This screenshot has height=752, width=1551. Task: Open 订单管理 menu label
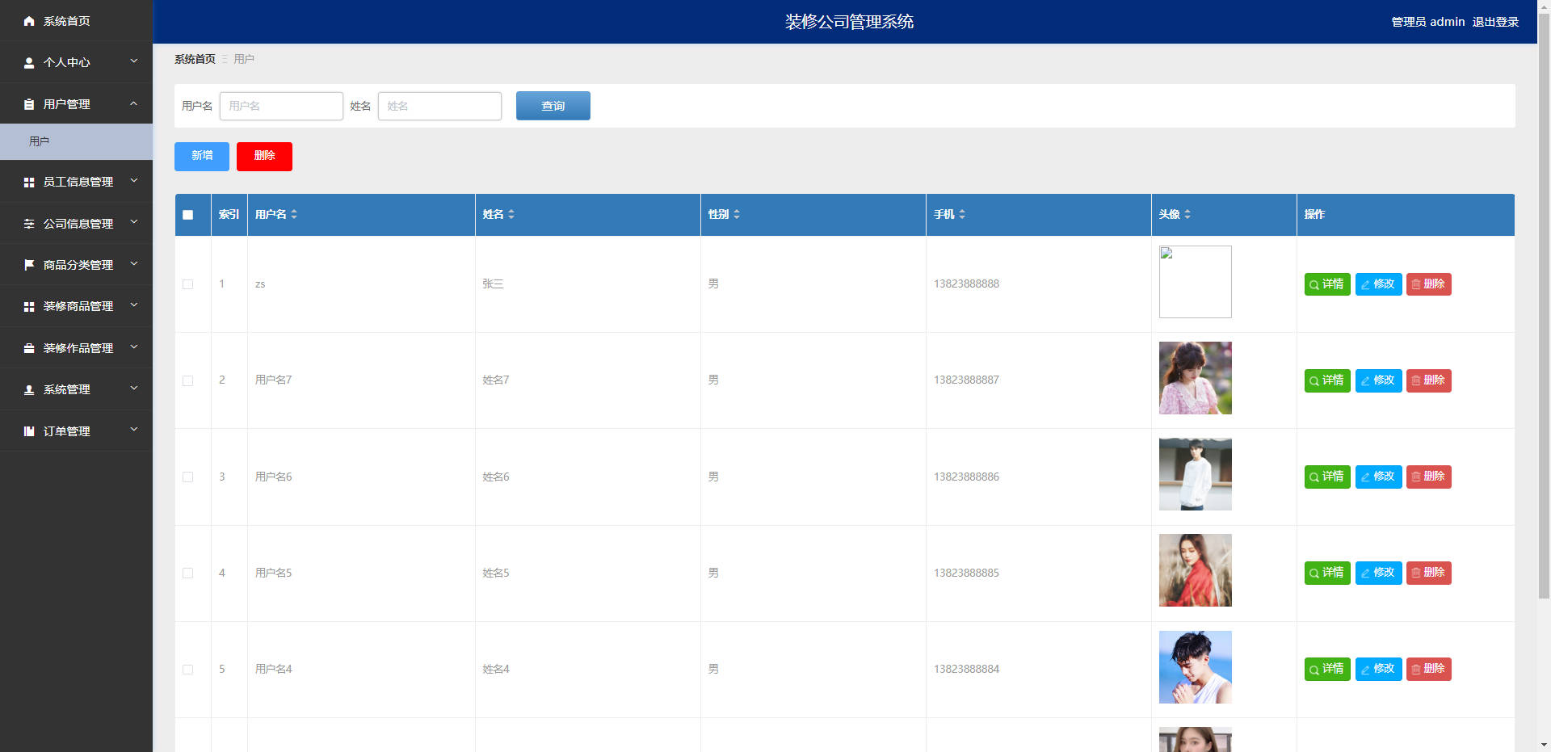[x=67, y=431]
